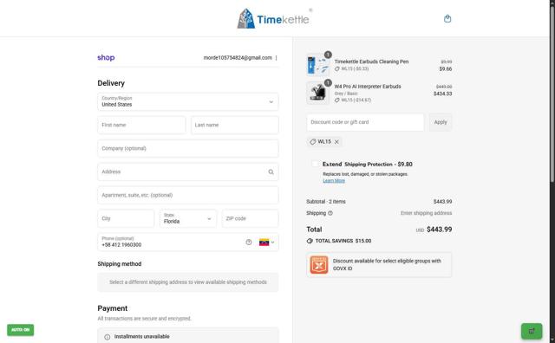Image resolution: width=555 pixels, height=343 pixels.
Task: Click the Installments unavailable info icon
Action: 108,337
